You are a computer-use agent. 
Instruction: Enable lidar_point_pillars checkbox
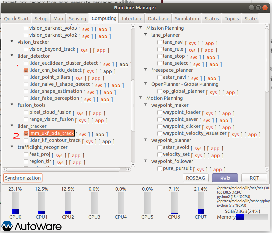(x=26, y=77)
